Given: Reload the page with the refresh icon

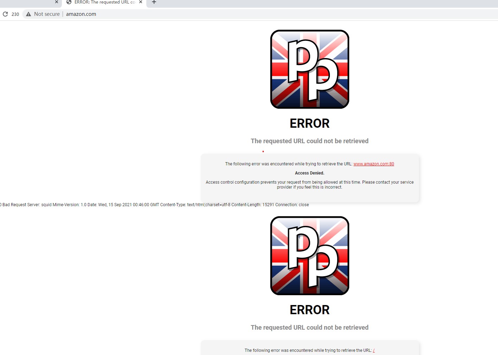Looking at the screenshot, I should pos(5,14).
